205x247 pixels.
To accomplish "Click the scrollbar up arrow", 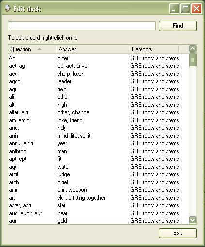I will click(192, 48).
